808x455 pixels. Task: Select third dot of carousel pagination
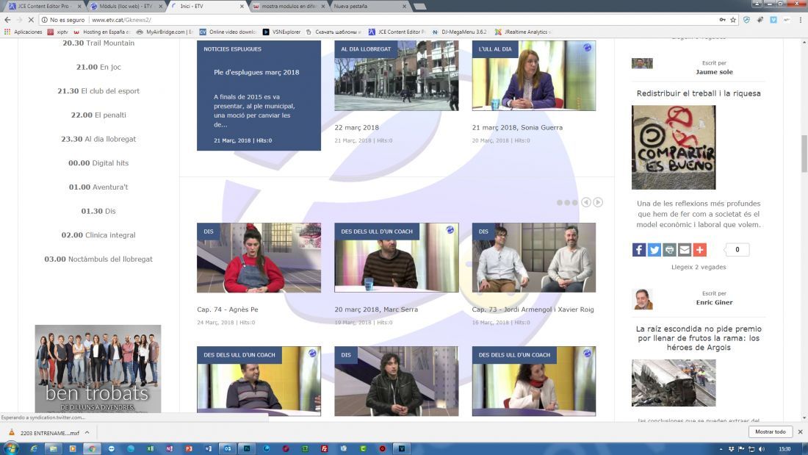[x=575, y=203]
